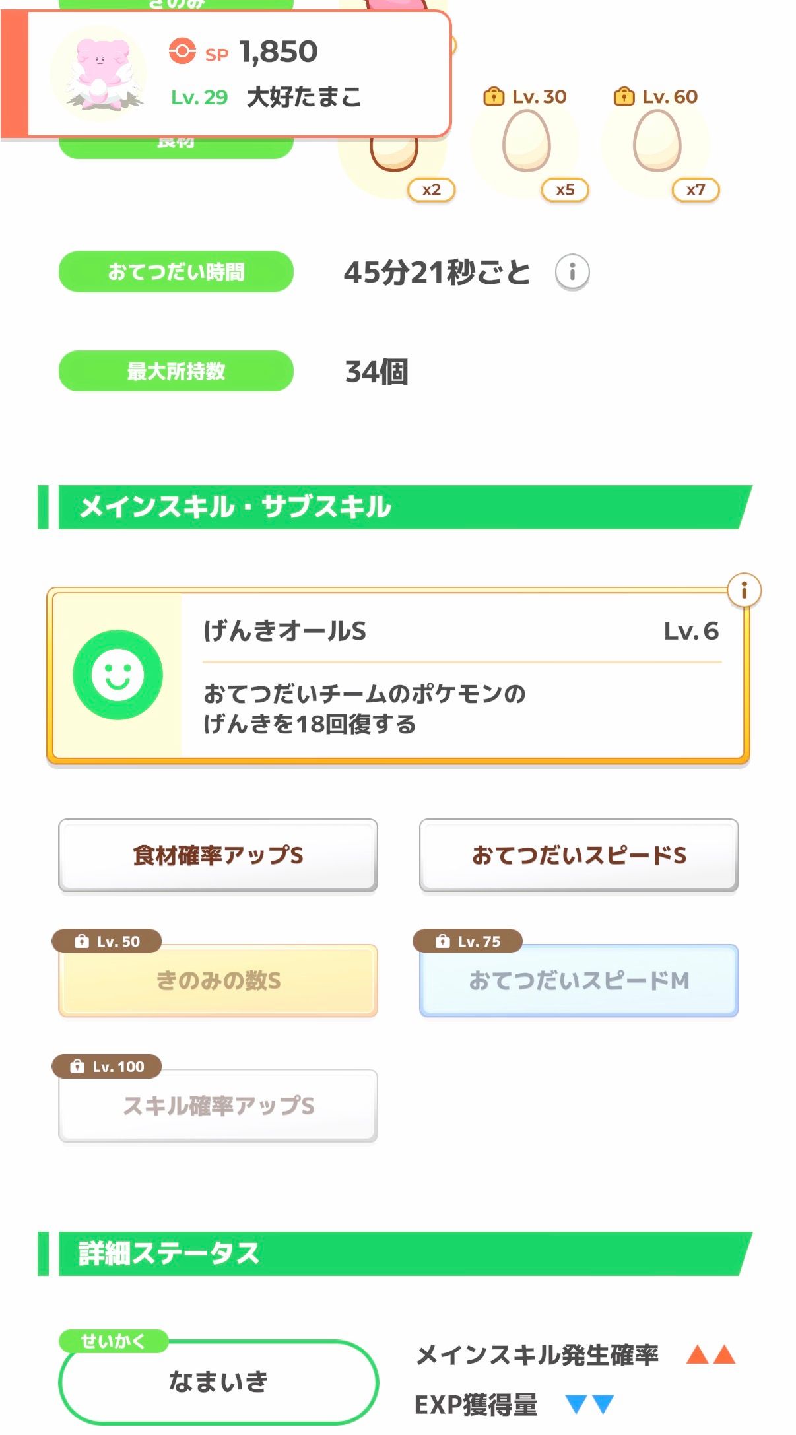Tap the Lv. 100 lock badge
Viewport: 796px width, 1435px height.
(x=107, y=1066)
